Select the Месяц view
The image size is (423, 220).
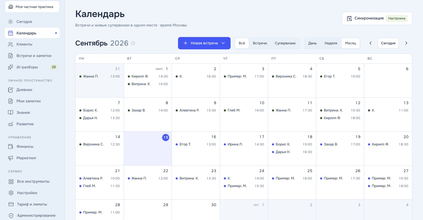[x=350, y=43]
